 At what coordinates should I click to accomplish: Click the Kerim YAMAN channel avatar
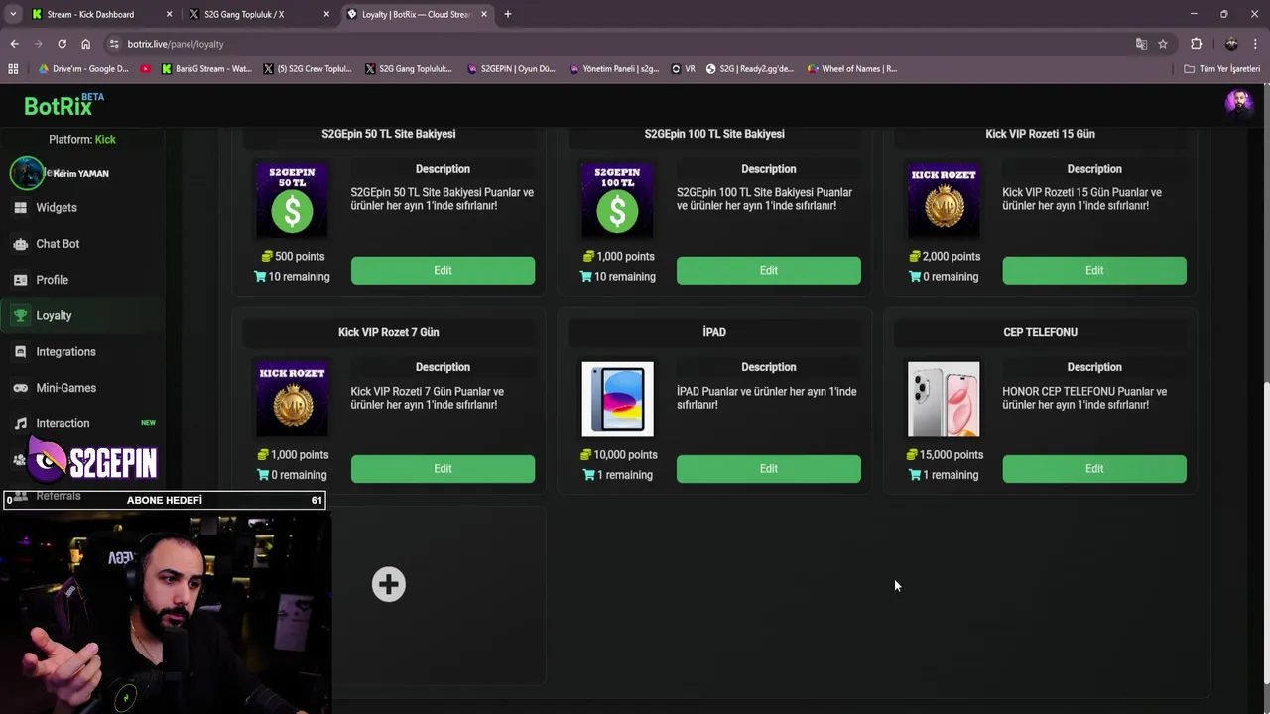coord(27,173)
